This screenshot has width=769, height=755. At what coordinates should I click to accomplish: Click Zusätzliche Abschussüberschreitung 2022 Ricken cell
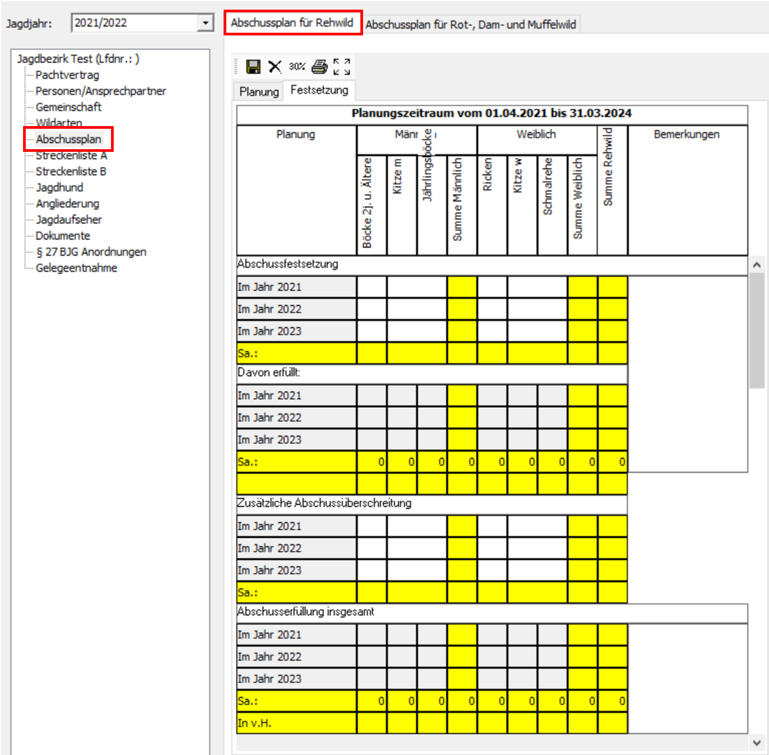coord(492,548)
